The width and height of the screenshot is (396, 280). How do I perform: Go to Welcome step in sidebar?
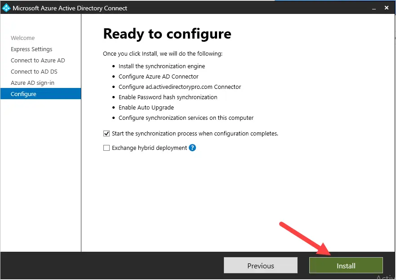(23, 38)
